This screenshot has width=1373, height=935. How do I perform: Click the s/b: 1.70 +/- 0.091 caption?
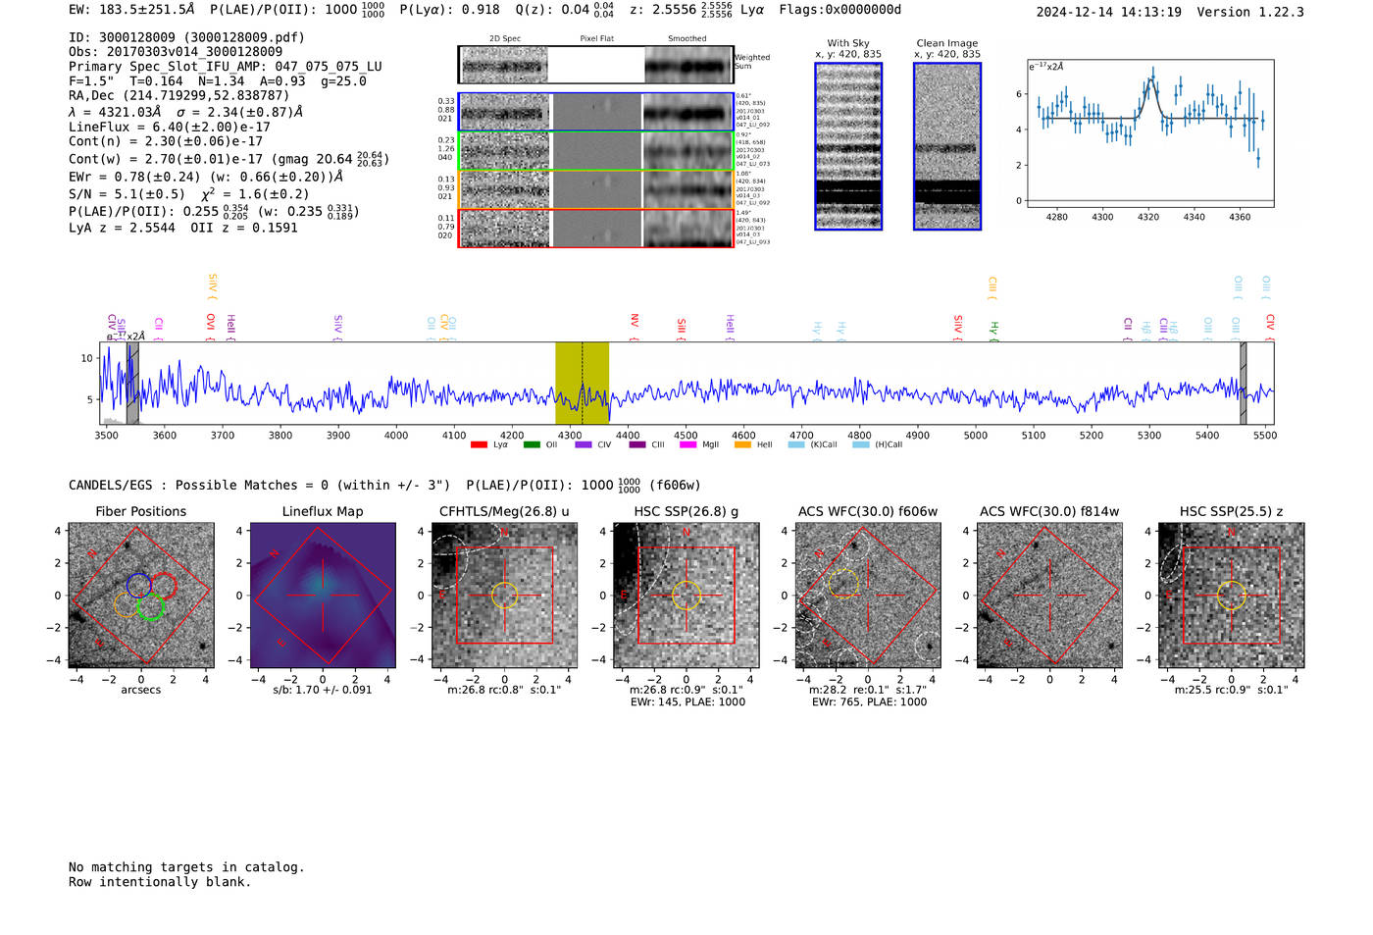pos(323,690)
